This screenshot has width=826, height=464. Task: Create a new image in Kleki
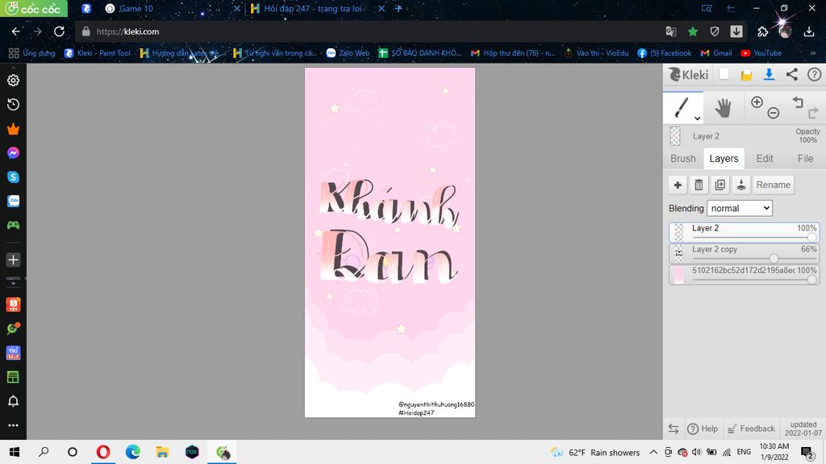(724, 74)
